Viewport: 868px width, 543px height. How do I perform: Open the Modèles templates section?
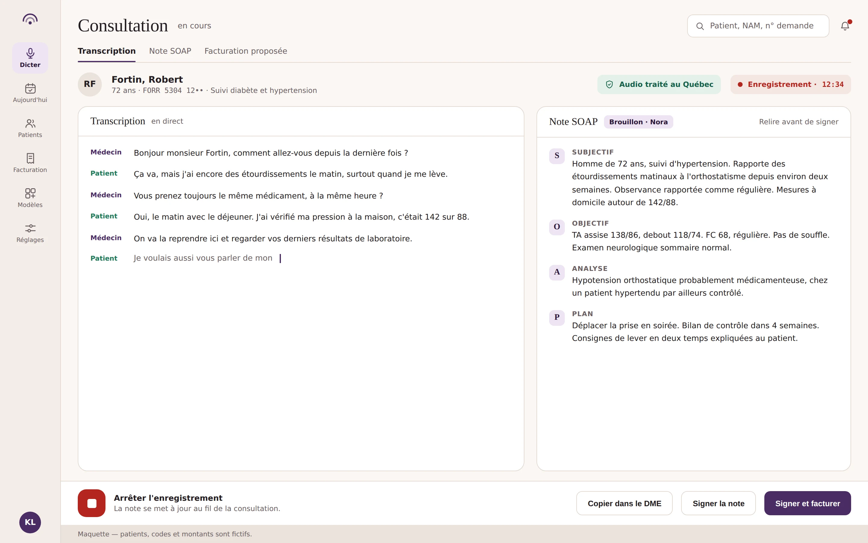pos(30,198)
